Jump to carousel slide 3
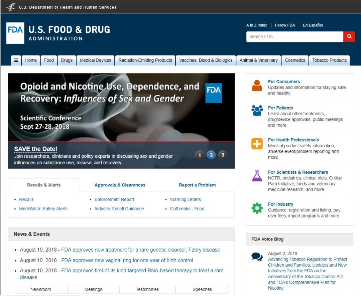The height and width of the screenshot is (296, 361). point(223,155)
